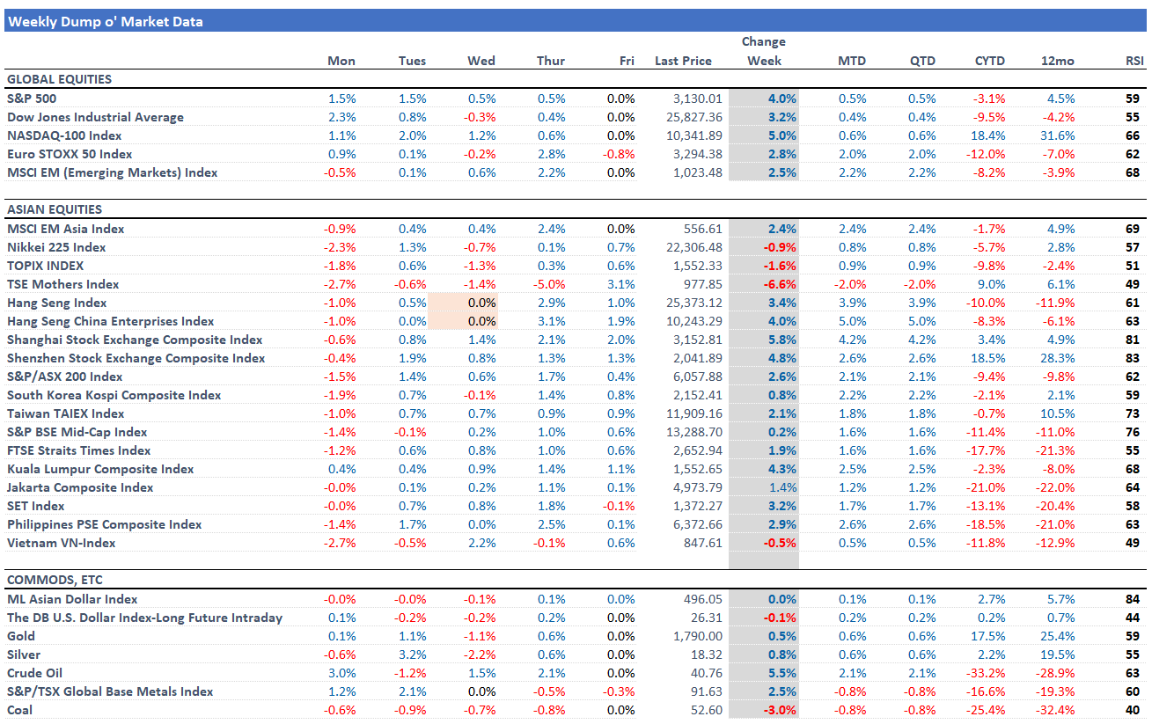Image resolution: width=1152 pixels, height=724 pixels.
Task: Select the 'Fri' column header
Action: (x=627, y=61)
